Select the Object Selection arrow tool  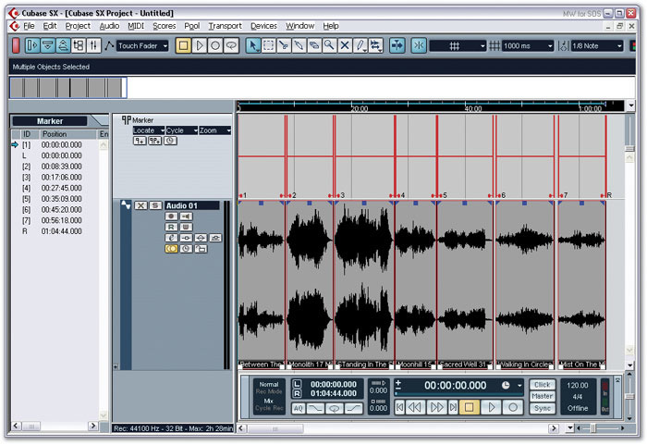coord(252,45)
